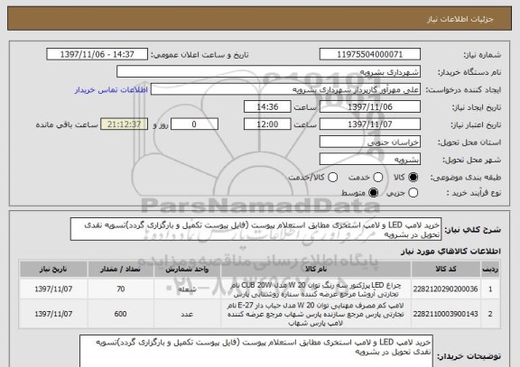
Task: Click the requester field علی مهرآور
Action: click(x=285, y=90)
